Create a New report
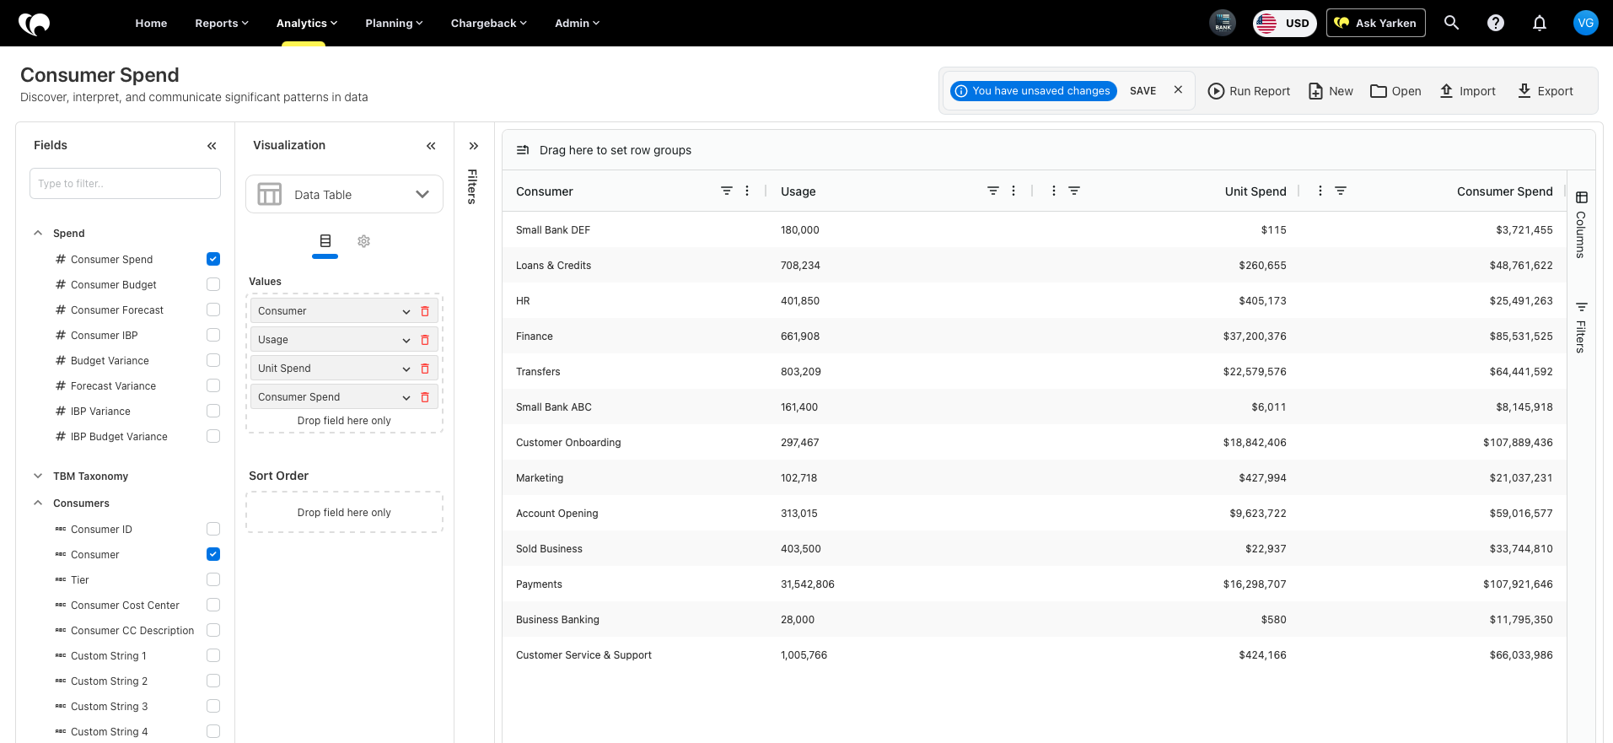Screen dimensions: 1613x743 click(x=1331, y=91)
